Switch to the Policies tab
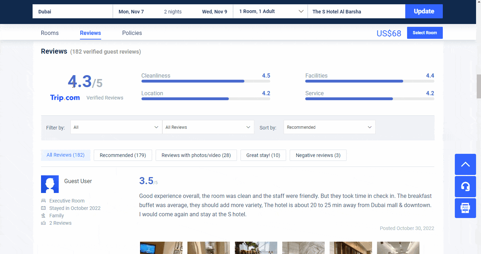The image size is (481, 254). point(132,33)
